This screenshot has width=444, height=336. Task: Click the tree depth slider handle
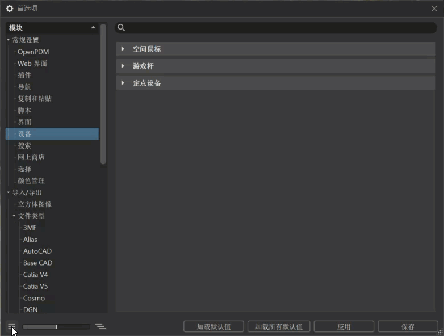tap(56, 327)
